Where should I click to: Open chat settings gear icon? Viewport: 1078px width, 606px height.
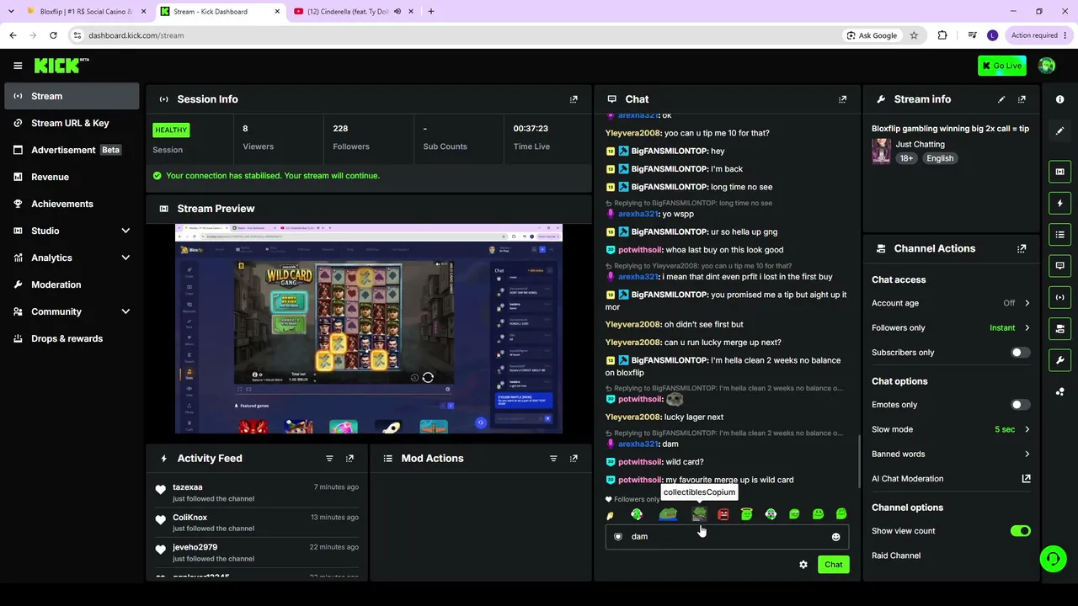pos(803,565)
